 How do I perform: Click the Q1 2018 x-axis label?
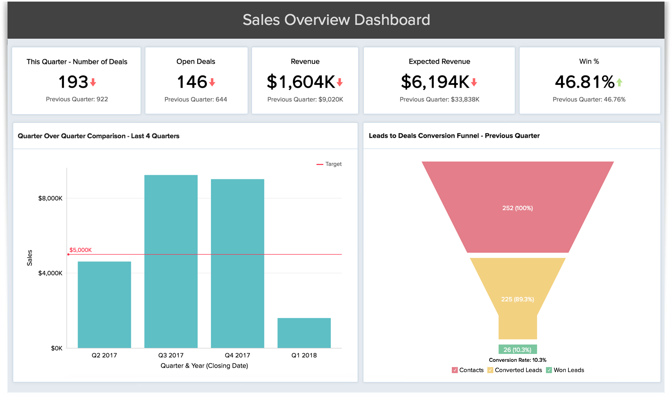[x=304, y=355]
